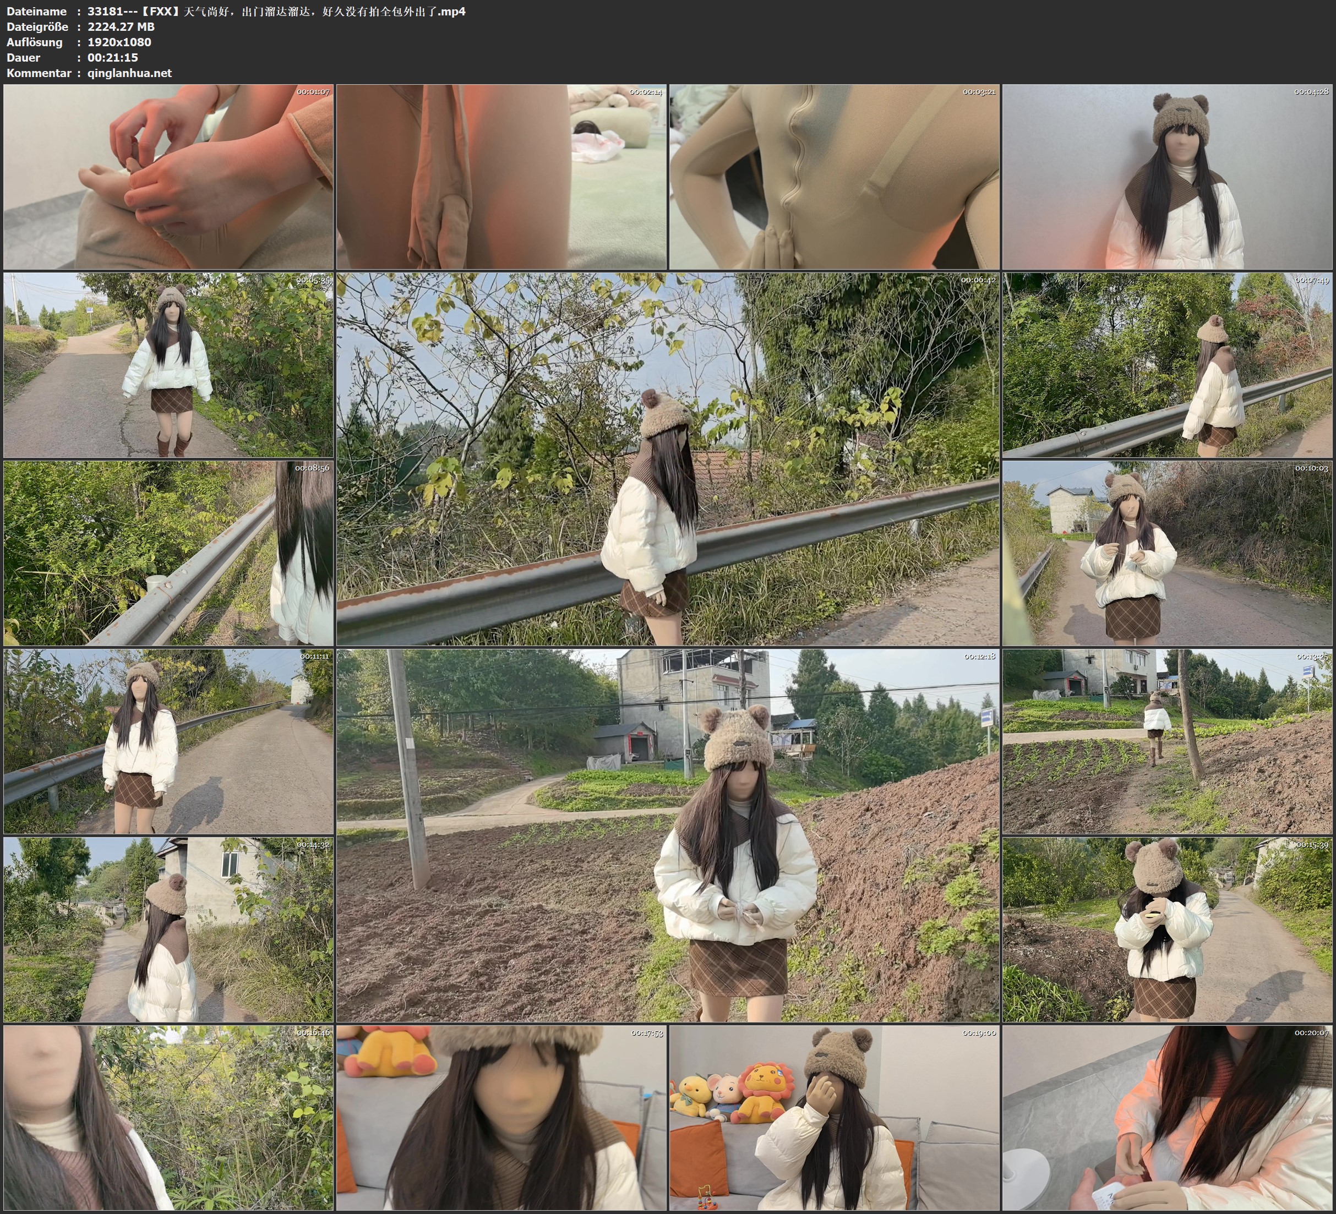Open the 00:03:21 thumbnail
Screen dimensions: 1336x1214
[x=833, y=176]
